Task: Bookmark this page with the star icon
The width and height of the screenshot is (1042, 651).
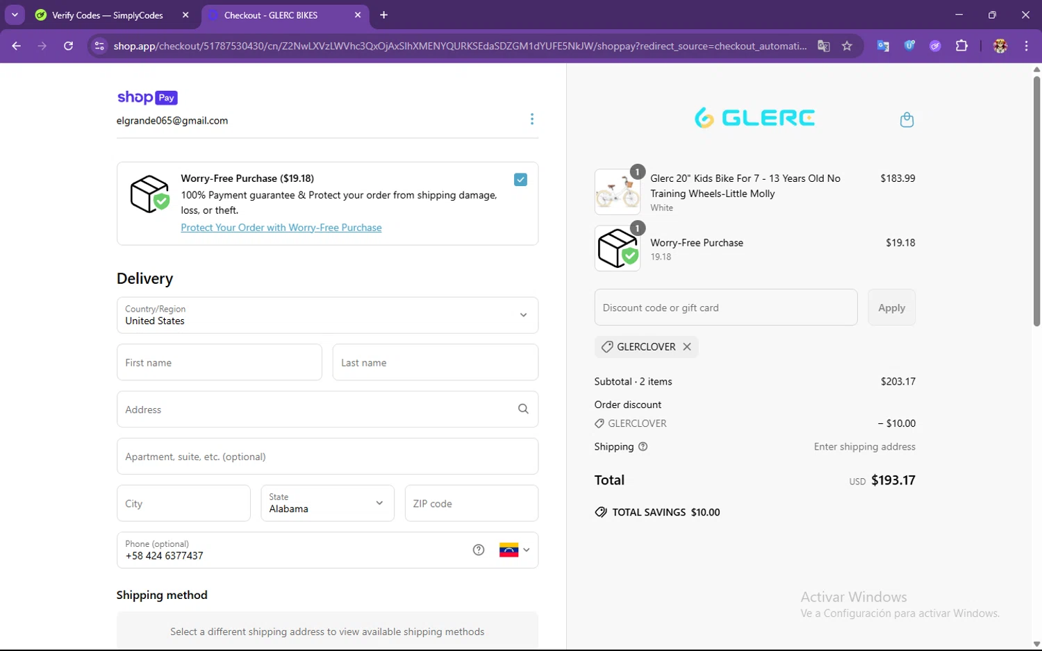Action: point(847,46)
